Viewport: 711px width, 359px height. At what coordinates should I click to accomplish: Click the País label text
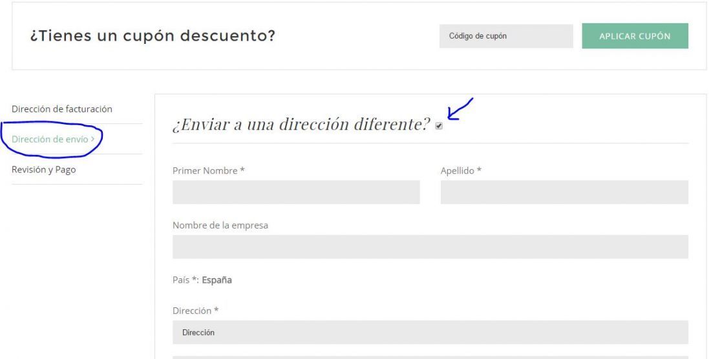[180, 280]
